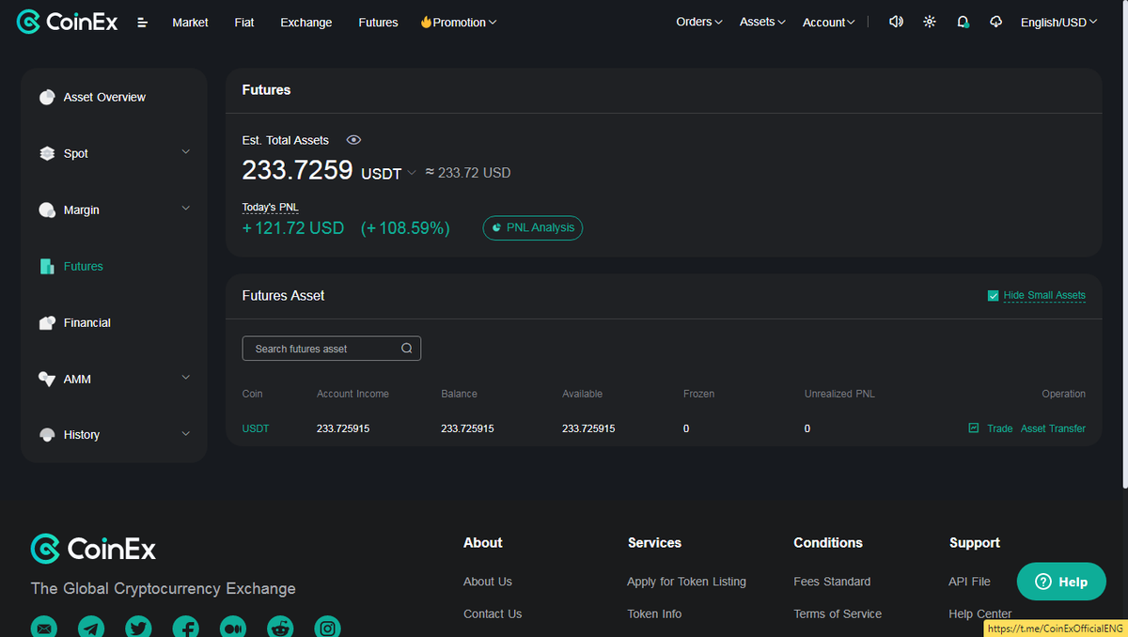The width and height of the screenshot is (1128, 637).
Task: Open the Fiat menu item
Action: [x=244, y=23]
